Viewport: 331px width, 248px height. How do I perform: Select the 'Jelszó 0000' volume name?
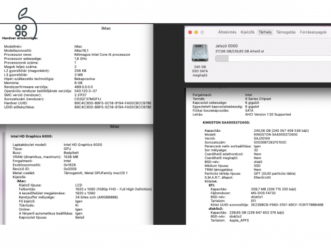pyautogui.click(x=227, y=46)
